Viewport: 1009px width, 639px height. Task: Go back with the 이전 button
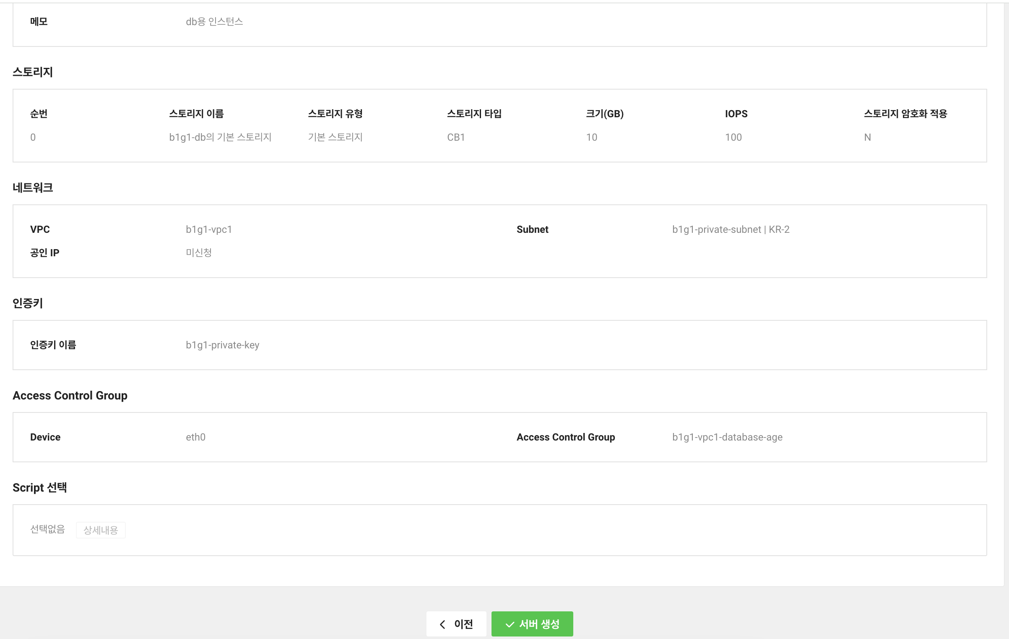[456, 624]
